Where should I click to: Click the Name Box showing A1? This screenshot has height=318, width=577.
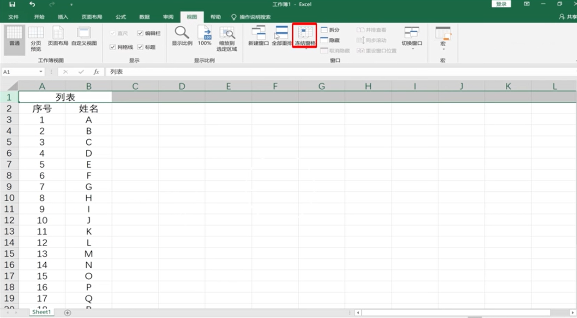(x=20, y=72)
